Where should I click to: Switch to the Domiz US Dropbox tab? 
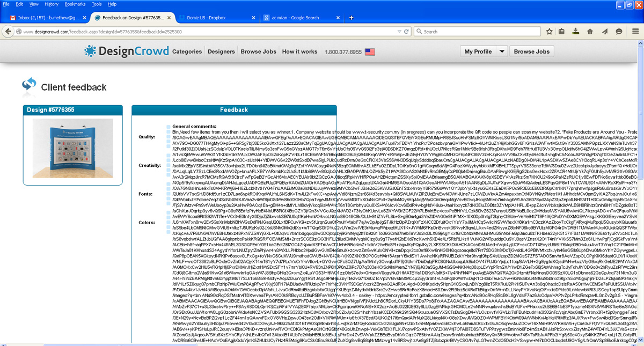tap(218, 18)
